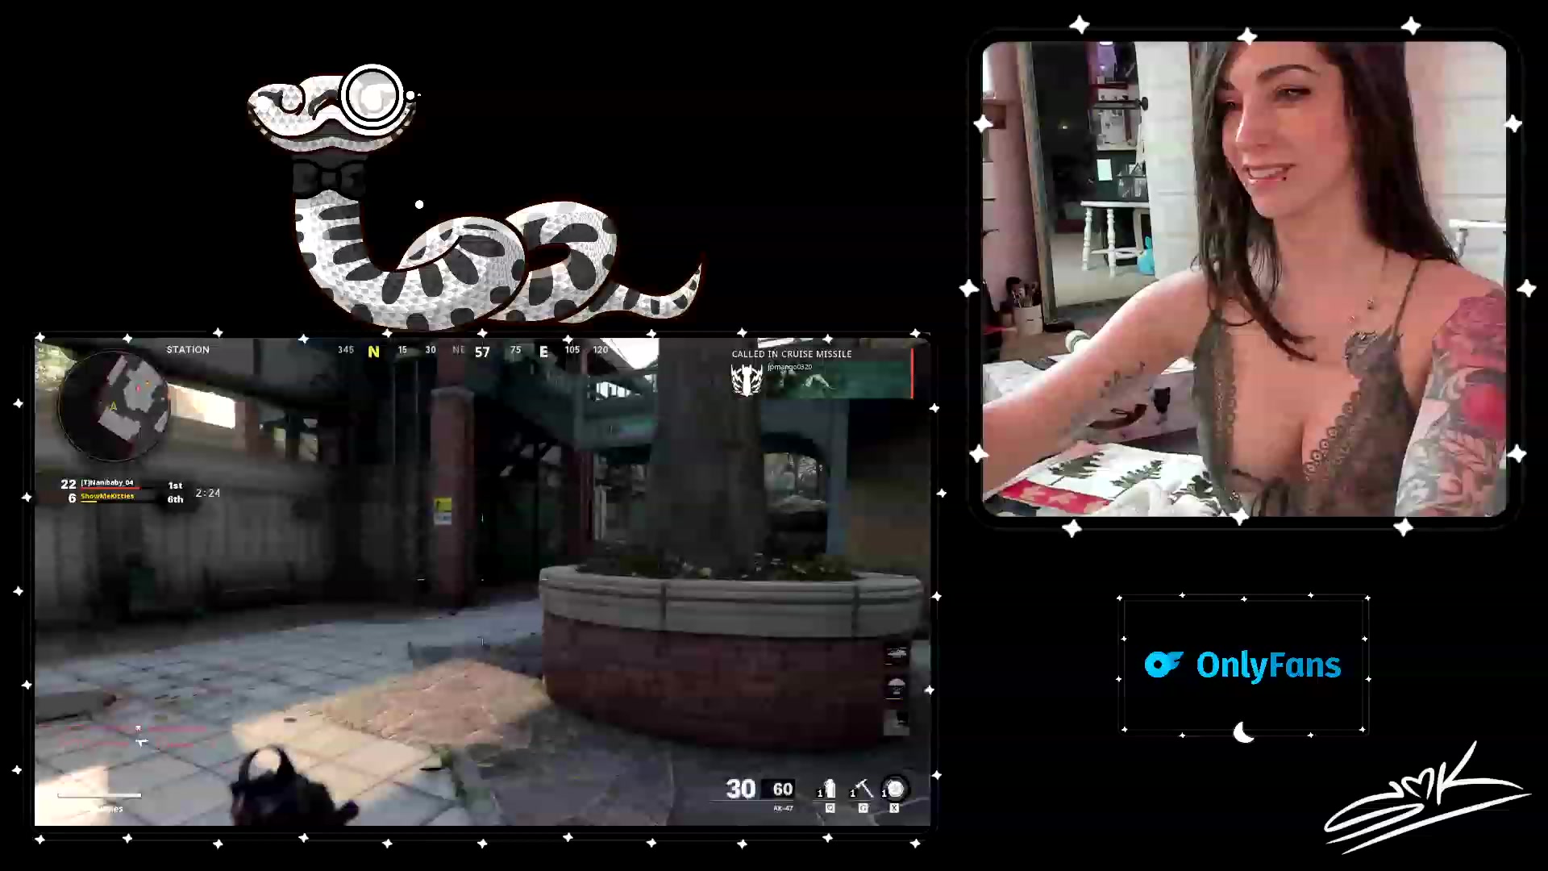1548x871 pixels.
Task: Click the snake mascot's monocle
Action: coord(372,96)
